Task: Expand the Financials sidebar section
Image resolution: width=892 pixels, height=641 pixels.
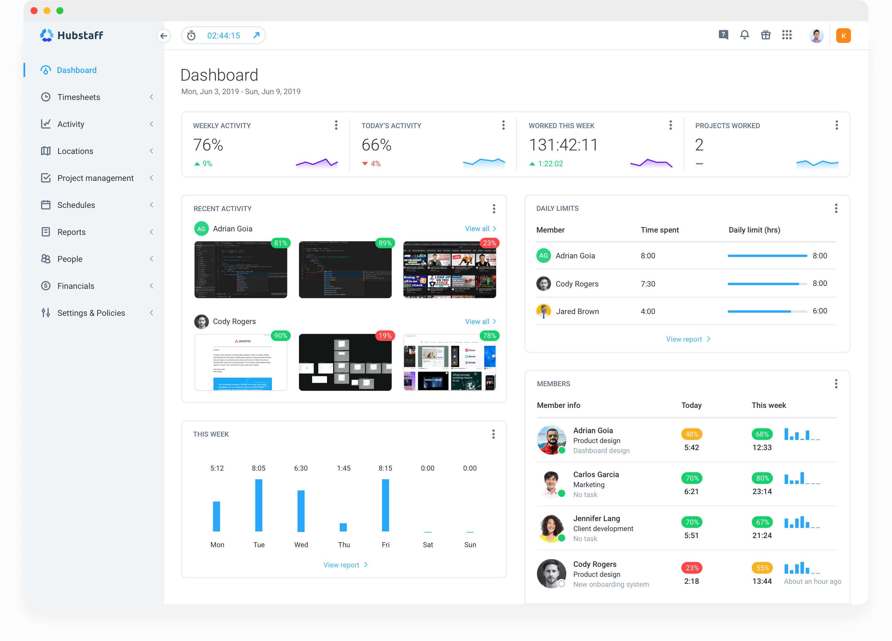Action: point(152,286)
